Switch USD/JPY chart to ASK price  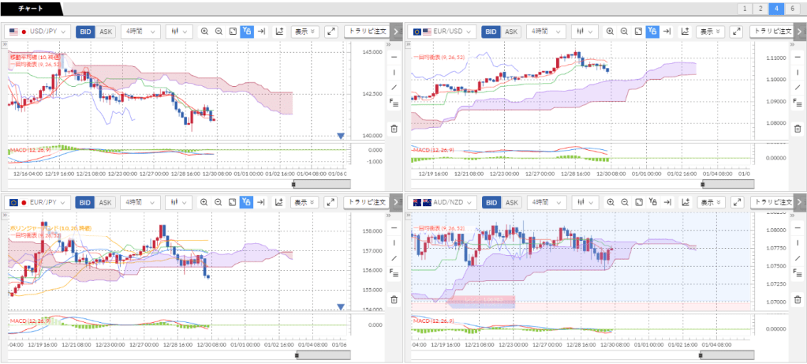(x=106, y=32)
